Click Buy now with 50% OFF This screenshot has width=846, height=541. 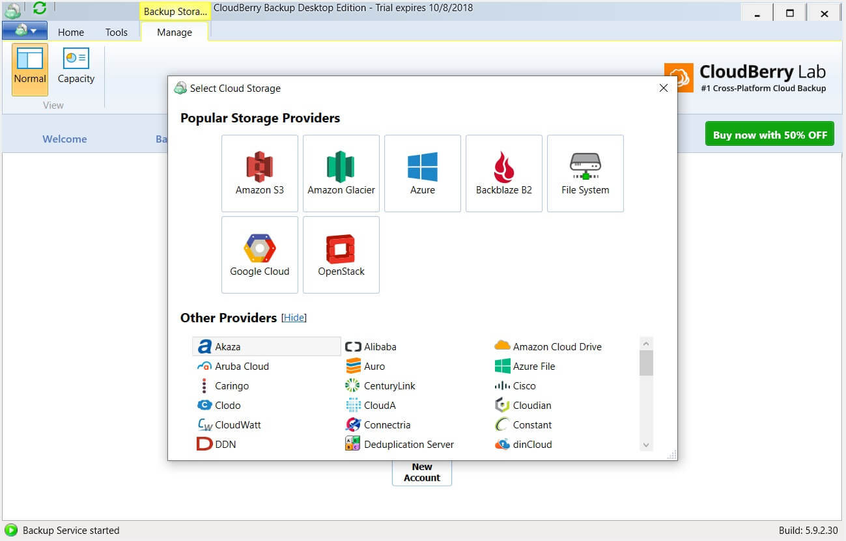tap(770, 135)
